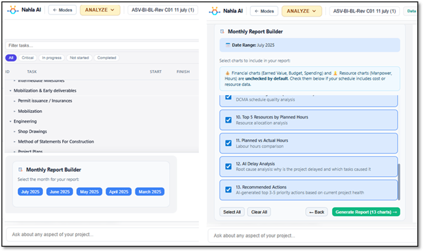Click the calendar icon beside Date Range
Viewport: 424px width, 252px height.
(x=228, y=45)
